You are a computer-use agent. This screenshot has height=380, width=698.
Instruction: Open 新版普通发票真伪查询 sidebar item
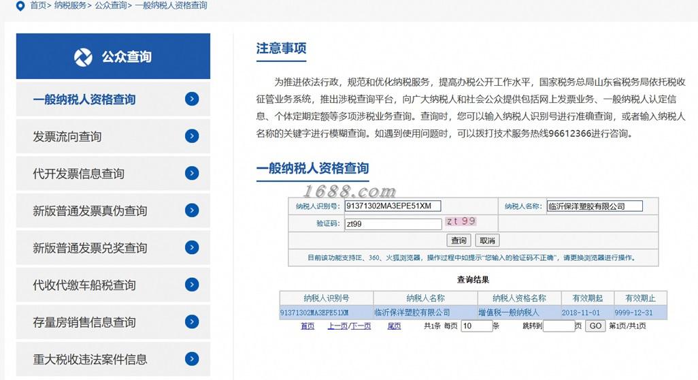click(113, 210)
